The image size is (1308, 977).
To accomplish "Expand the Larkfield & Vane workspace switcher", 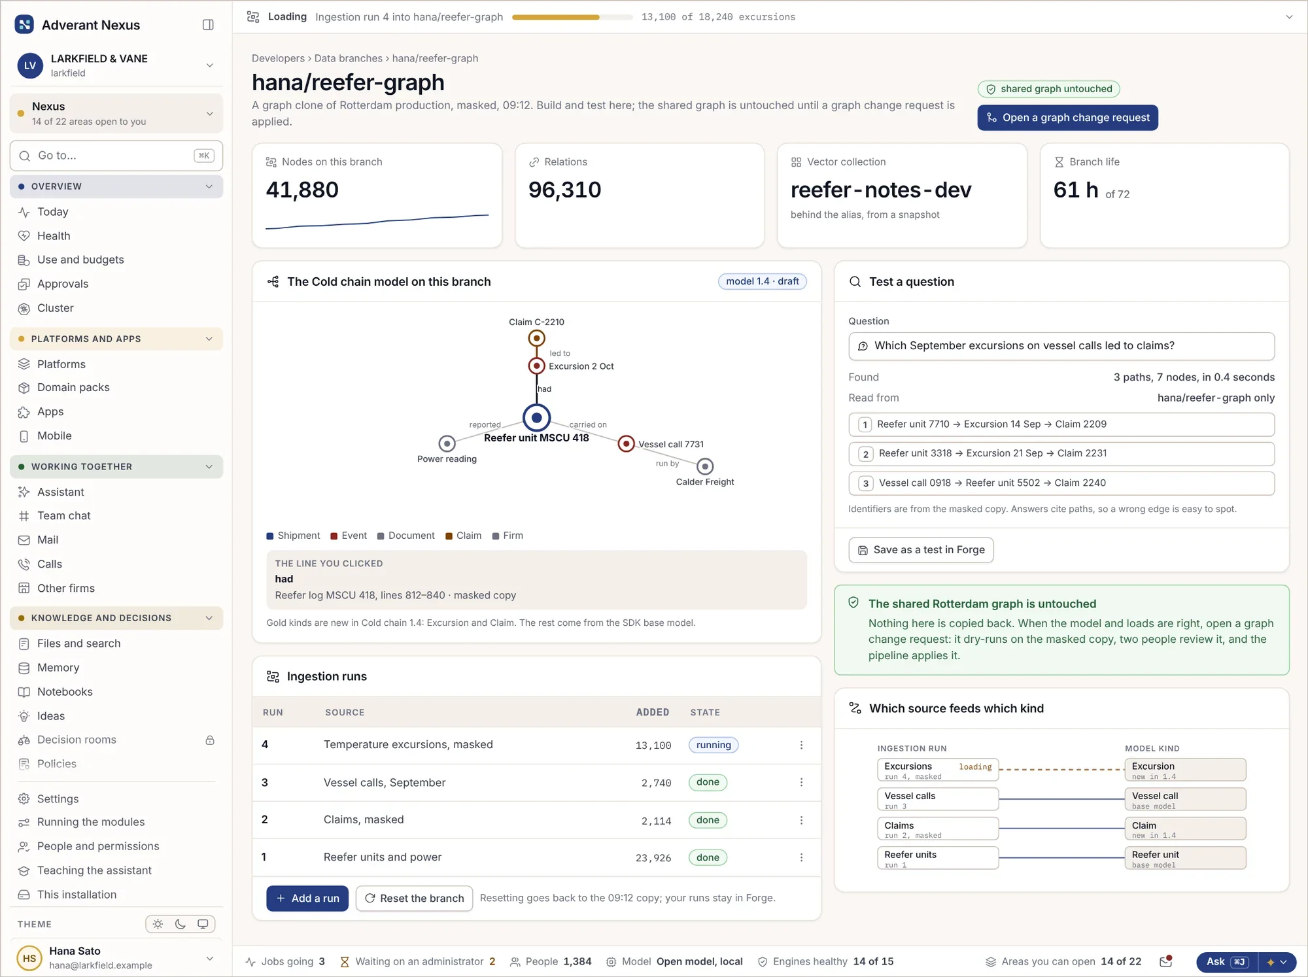I will [x=209, y=65].
